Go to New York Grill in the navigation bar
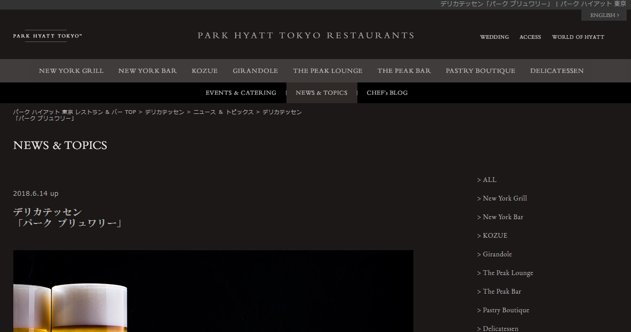 point(71,71)
